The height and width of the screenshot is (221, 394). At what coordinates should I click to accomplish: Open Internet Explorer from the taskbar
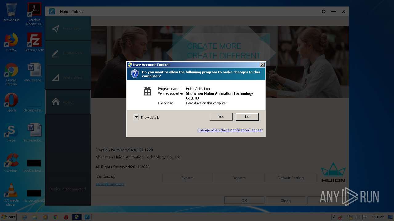click(25, 217)
